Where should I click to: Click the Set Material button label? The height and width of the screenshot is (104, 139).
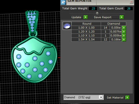[115, 98]
